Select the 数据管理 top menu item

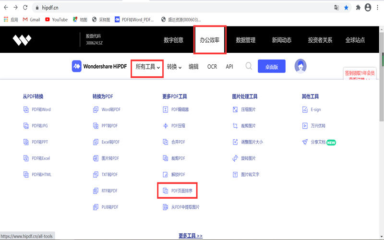[x=246, y=40]
